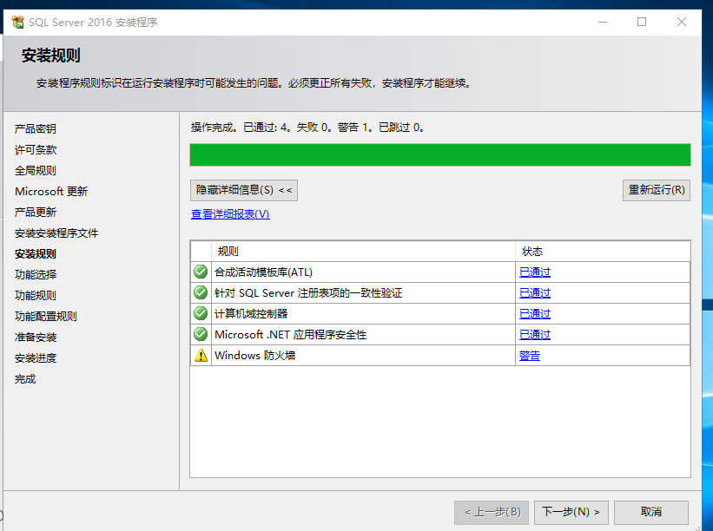Select Microsoft 更新 step in sidebar
The image size is (713, 531).
pyautogui.click(x=51, y=192)
